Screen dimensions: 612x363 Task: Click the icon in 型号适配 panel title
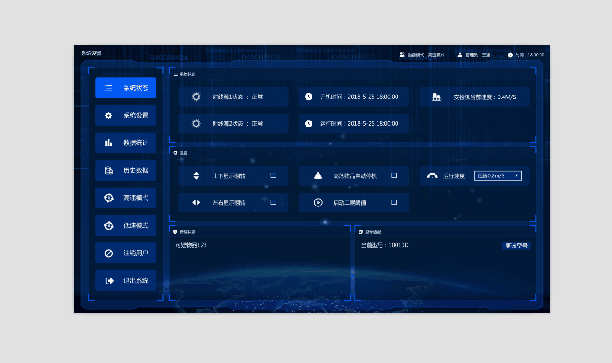[360, 232]
